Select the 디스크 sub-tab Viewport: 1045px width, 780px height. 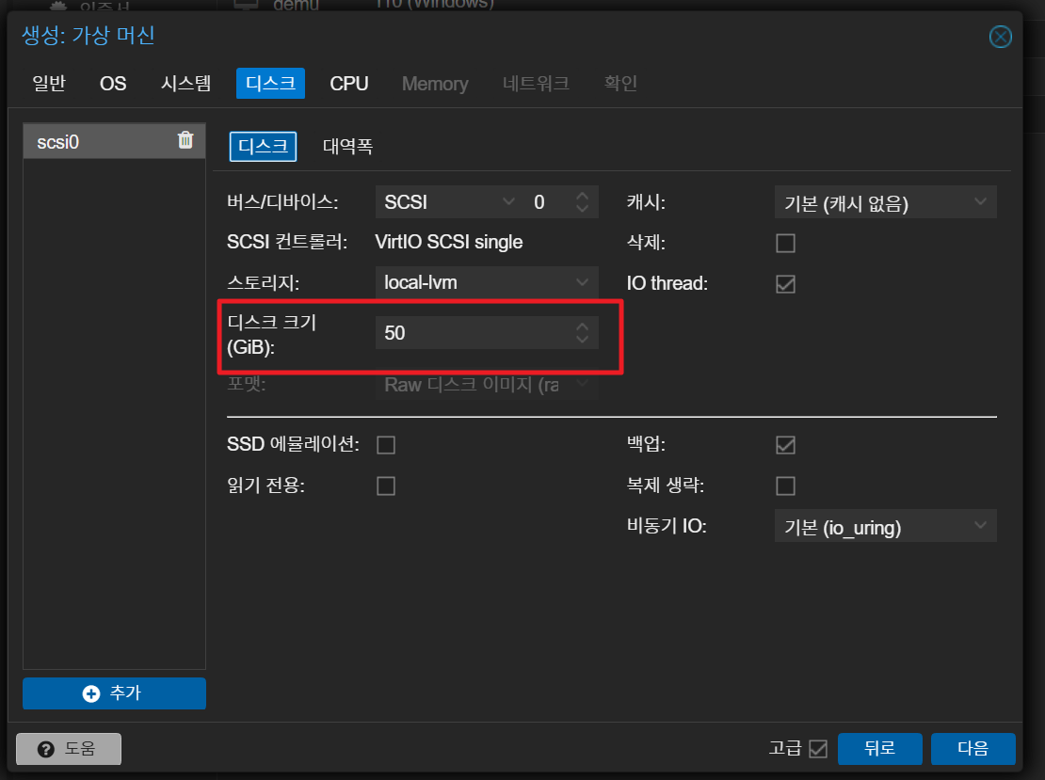tap(264, 147)
